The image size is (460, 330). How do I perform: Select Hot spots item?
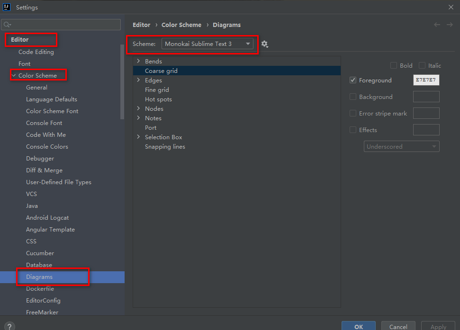pyautogui.click(x=158, y=99)
